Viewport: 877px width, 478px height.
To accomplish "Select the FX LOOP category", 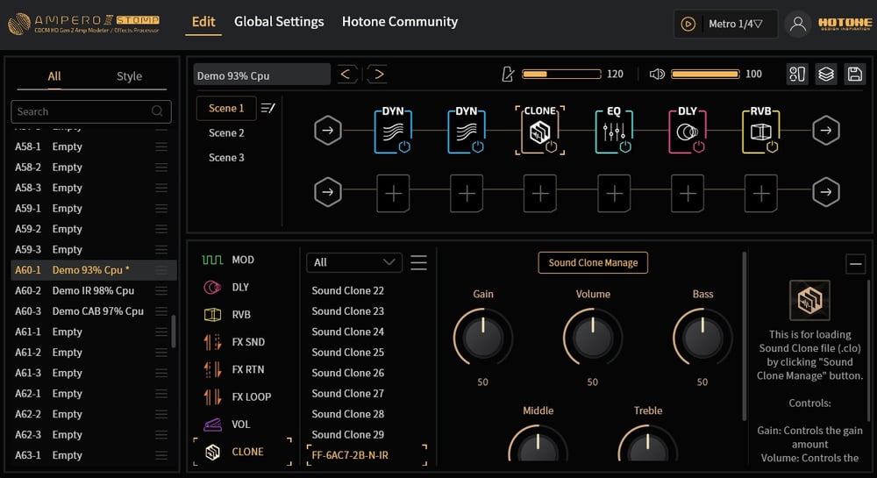I will pos(237,397).
